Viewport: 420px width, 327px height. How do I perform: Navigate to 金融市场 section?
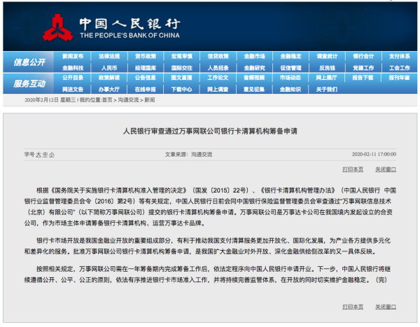coord(255,56)
